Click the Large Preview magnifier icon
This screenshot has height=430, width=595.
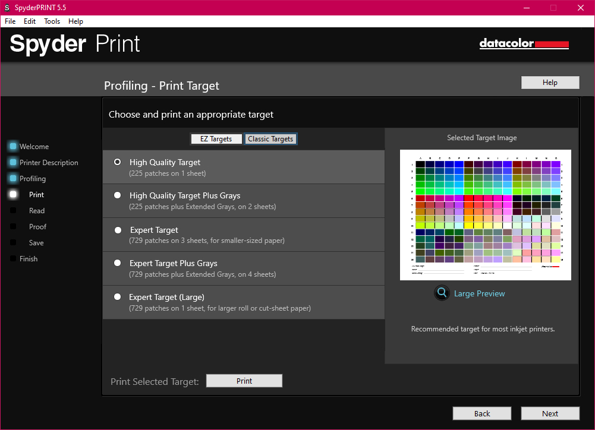(x=442, y=293)
